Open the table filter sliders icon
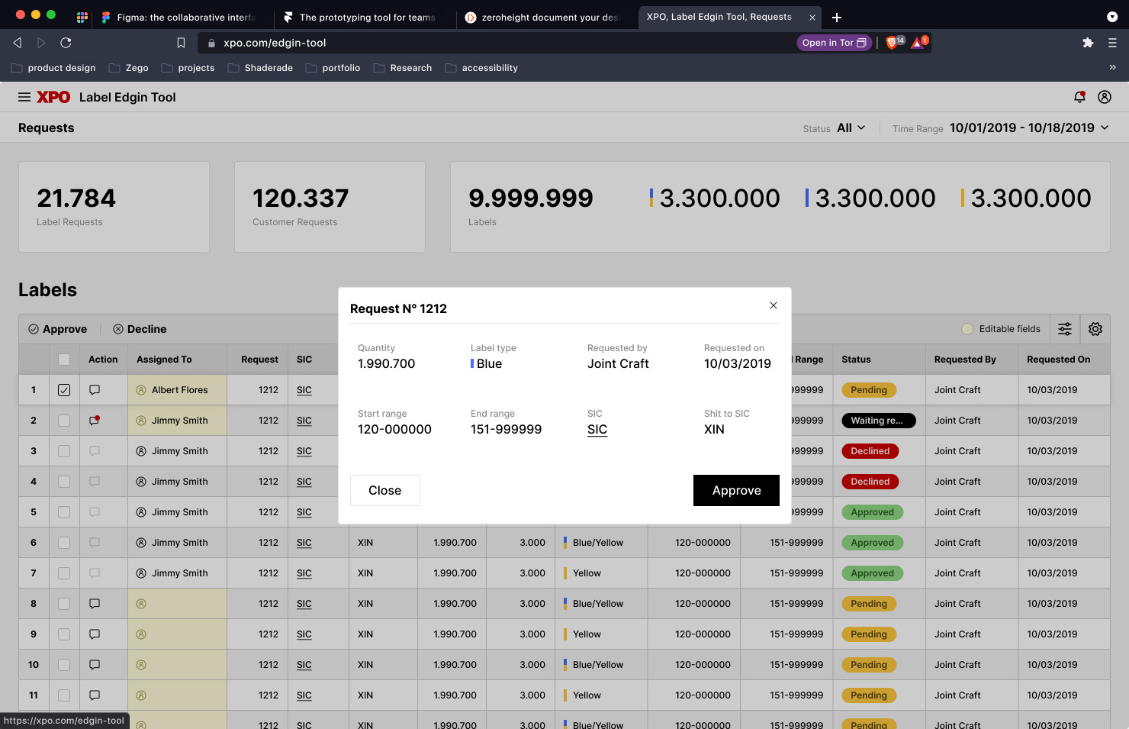This screenshot has height=729, width=1129. (1065, 329)
